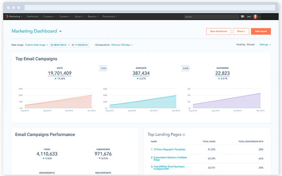The image size is (282, 176).
Task: Open the 15 Free Infographic Templates link
Action: [x=169, y=149]
